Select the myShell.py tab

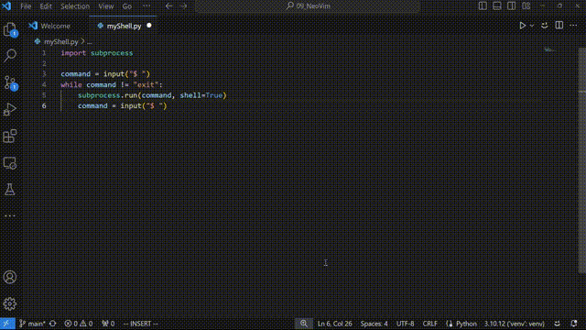point(124,26)
